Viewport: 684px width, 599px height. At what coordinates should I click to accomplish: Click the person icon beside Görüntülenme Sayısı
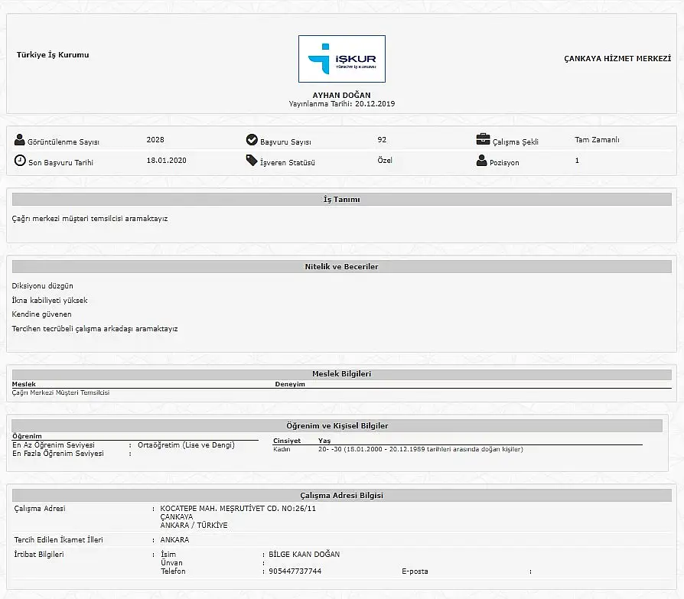(x=20, y=139)
